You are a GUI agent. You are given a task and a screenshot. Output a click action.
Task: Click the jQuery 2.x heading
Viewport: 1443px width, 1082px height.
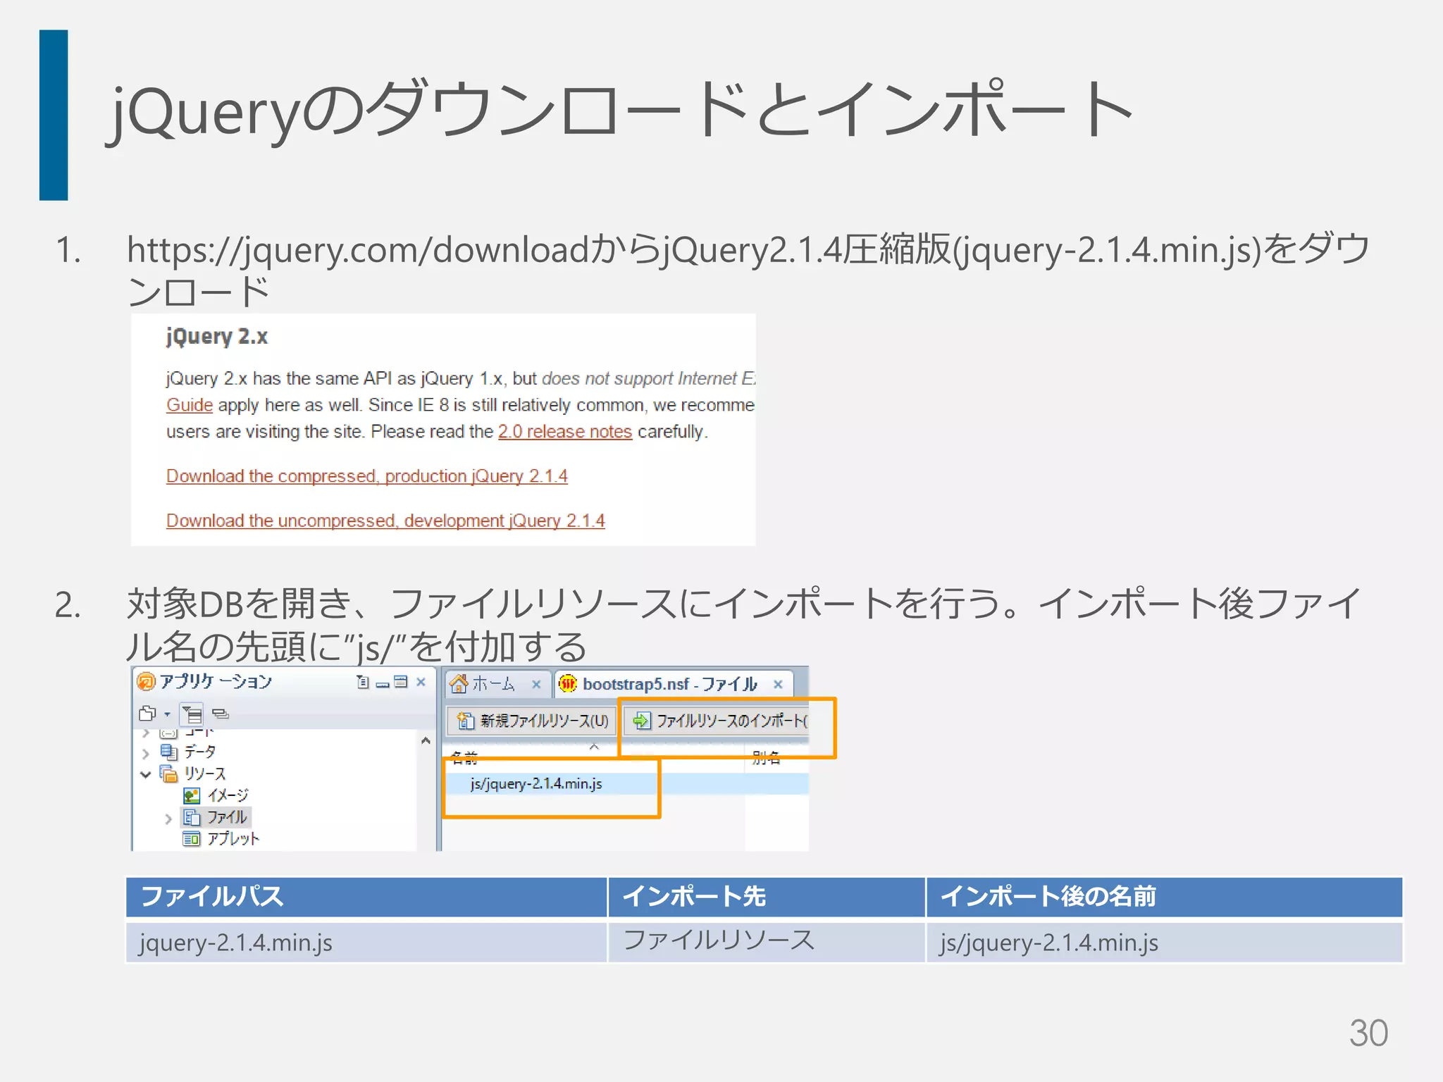point(217,337)
